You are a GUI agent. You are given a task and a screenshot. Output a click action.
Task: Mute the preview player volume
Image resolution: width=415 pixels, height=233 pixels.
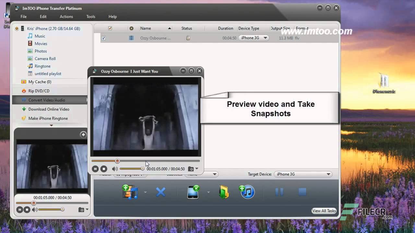pos(115,169)
